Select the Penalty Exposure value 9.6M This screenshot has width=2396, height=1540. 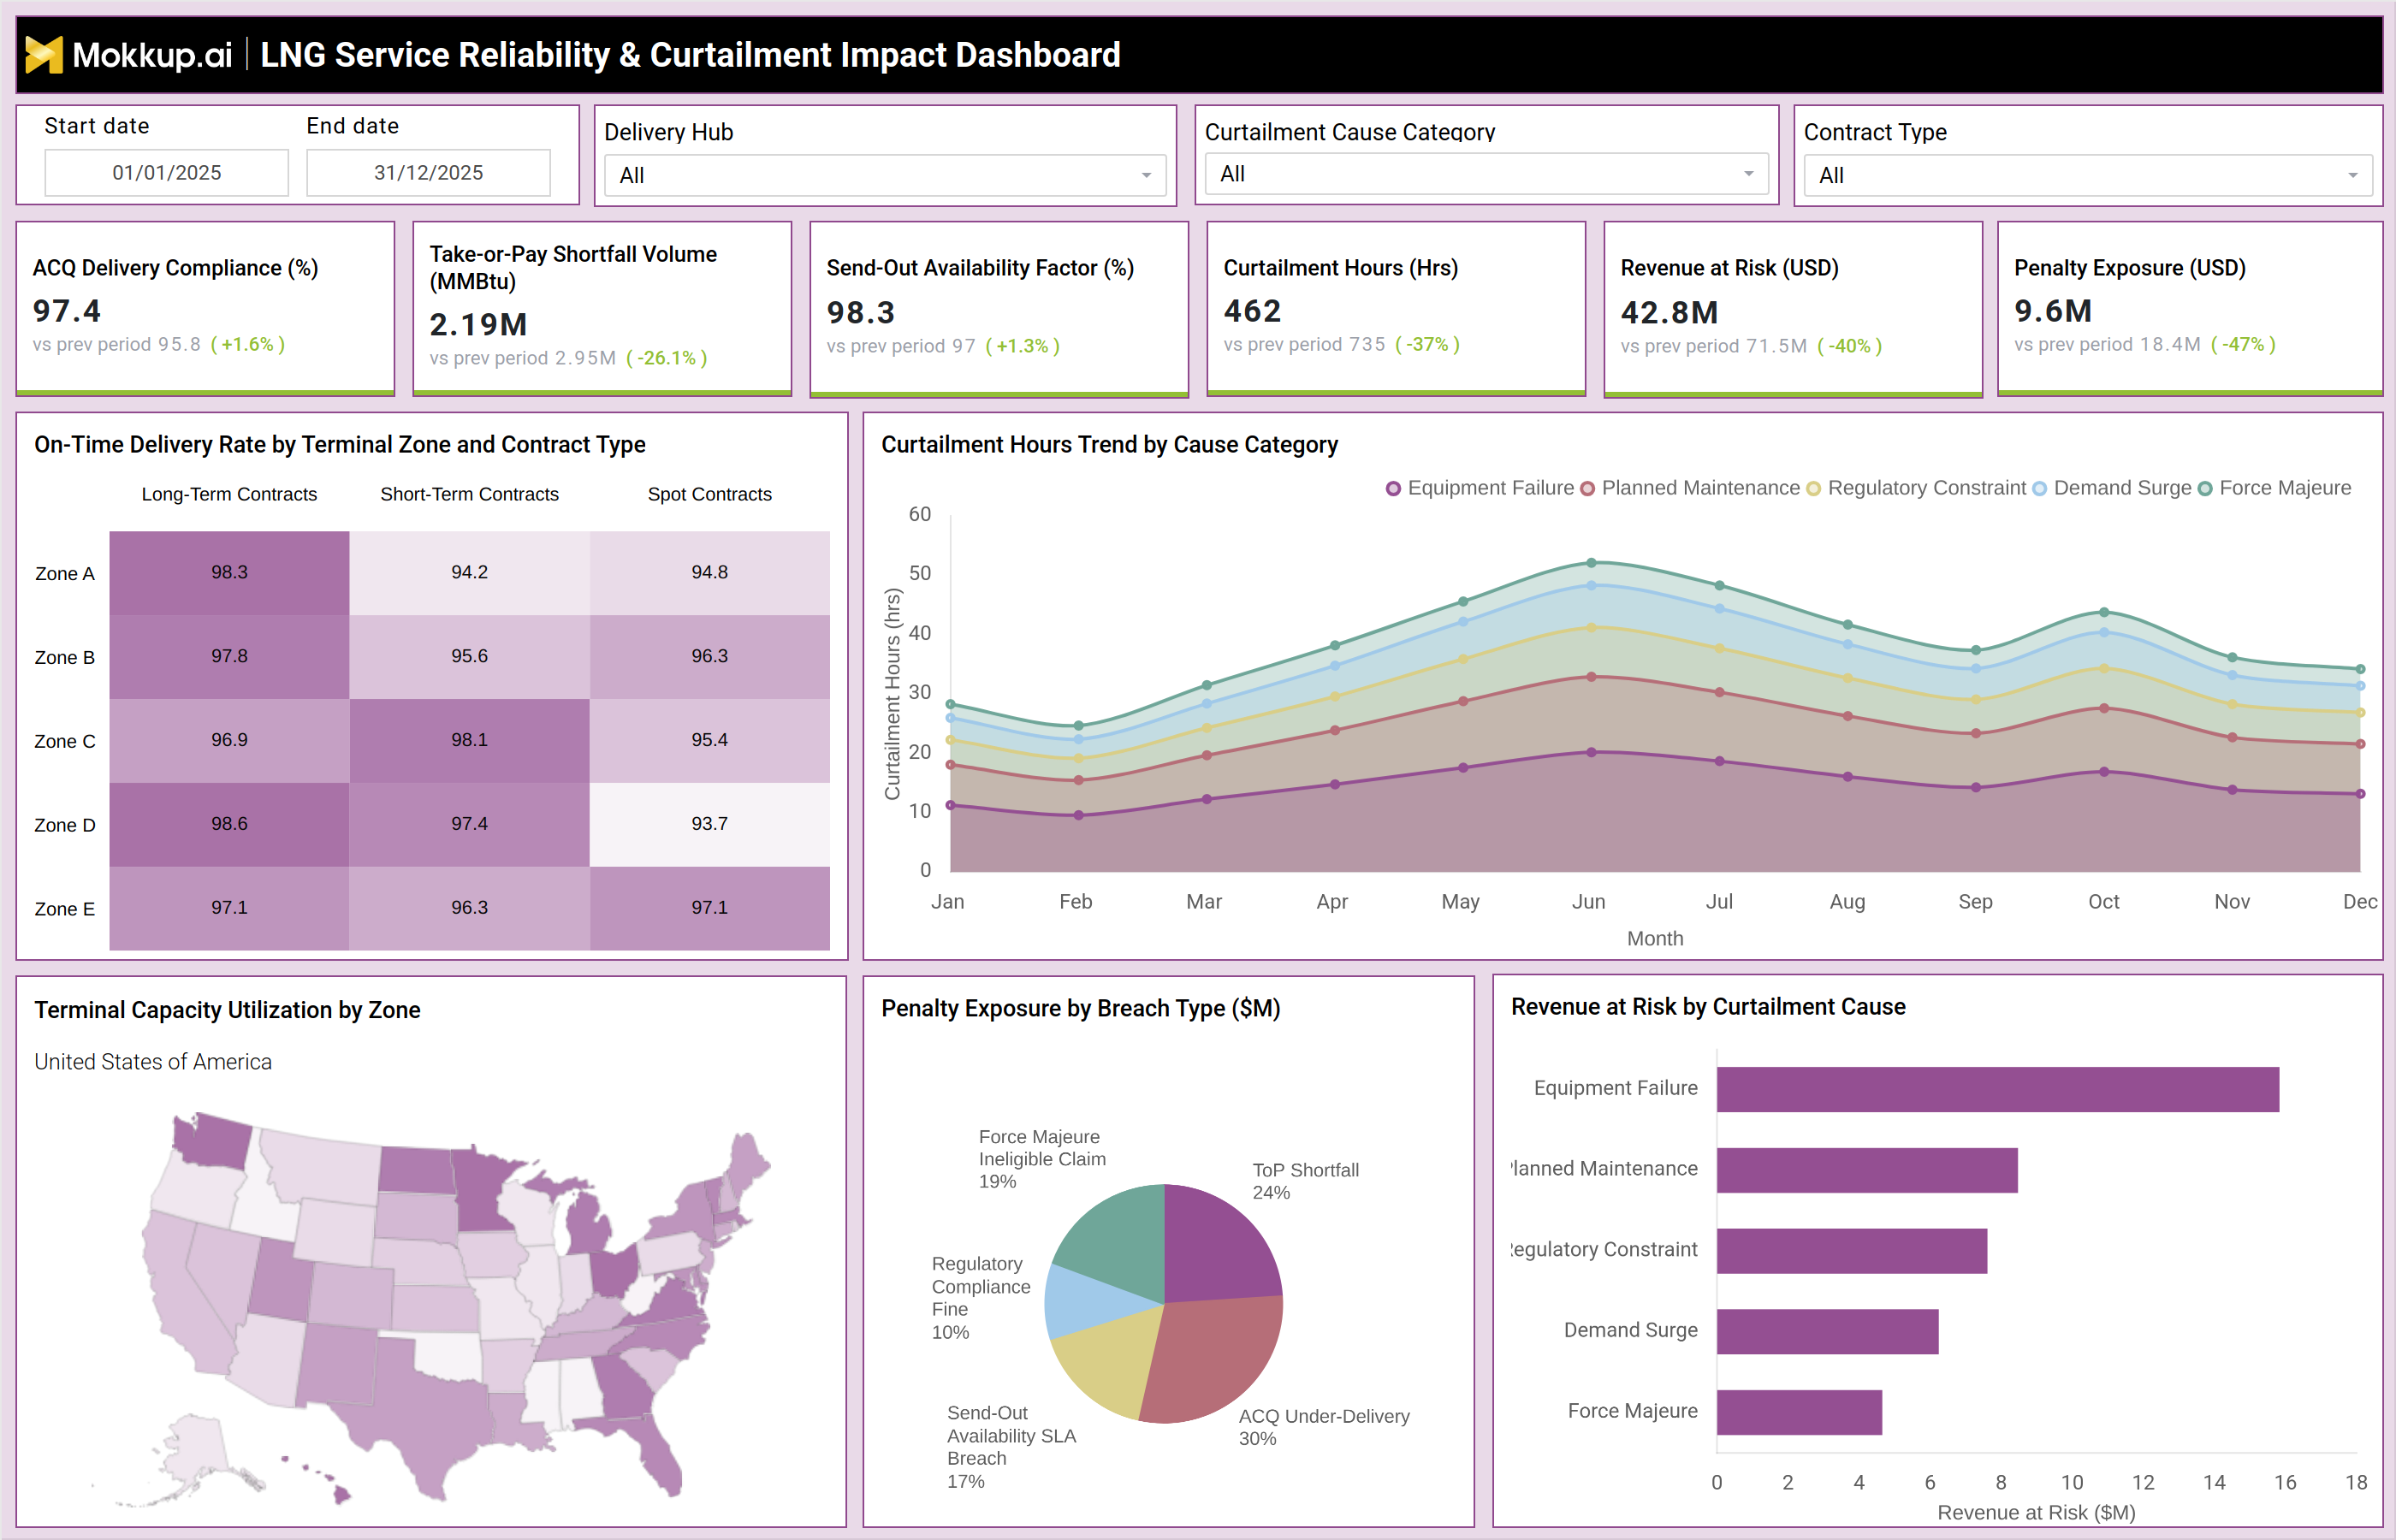tap(2053, 311)
